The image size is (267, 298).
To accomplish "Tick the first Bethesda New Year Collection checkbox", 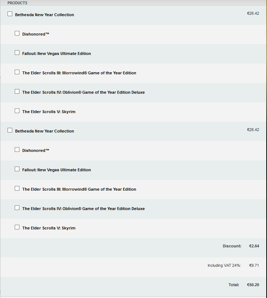I will tap(10, 14).
